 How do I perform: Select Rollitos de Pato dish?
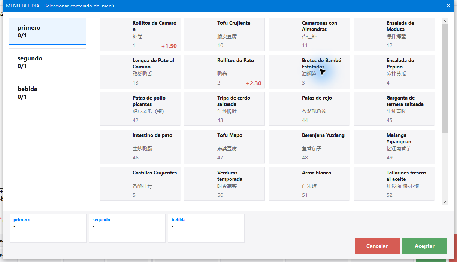point(224,71)
